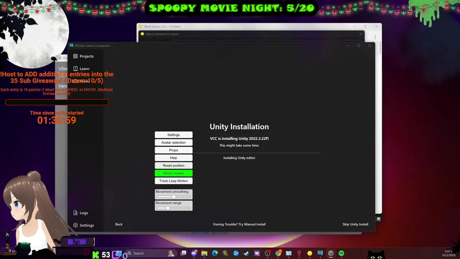
Task: Open File Explorer from the taskbar
Action: click(x=204, y=253)
